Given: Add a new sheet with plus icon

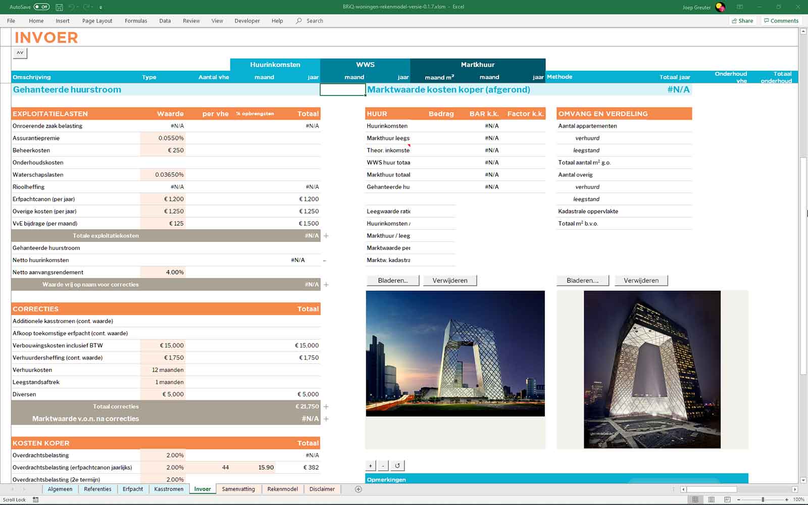Looking at the screenshot, I should coord(358,489).
